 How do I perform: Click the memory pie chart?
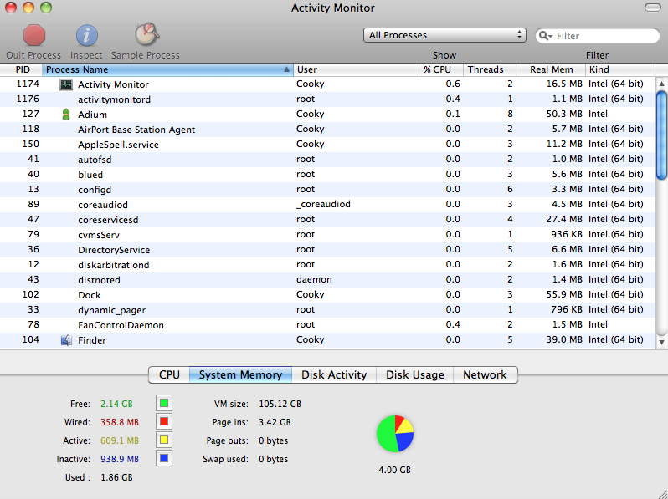(395, 434)
